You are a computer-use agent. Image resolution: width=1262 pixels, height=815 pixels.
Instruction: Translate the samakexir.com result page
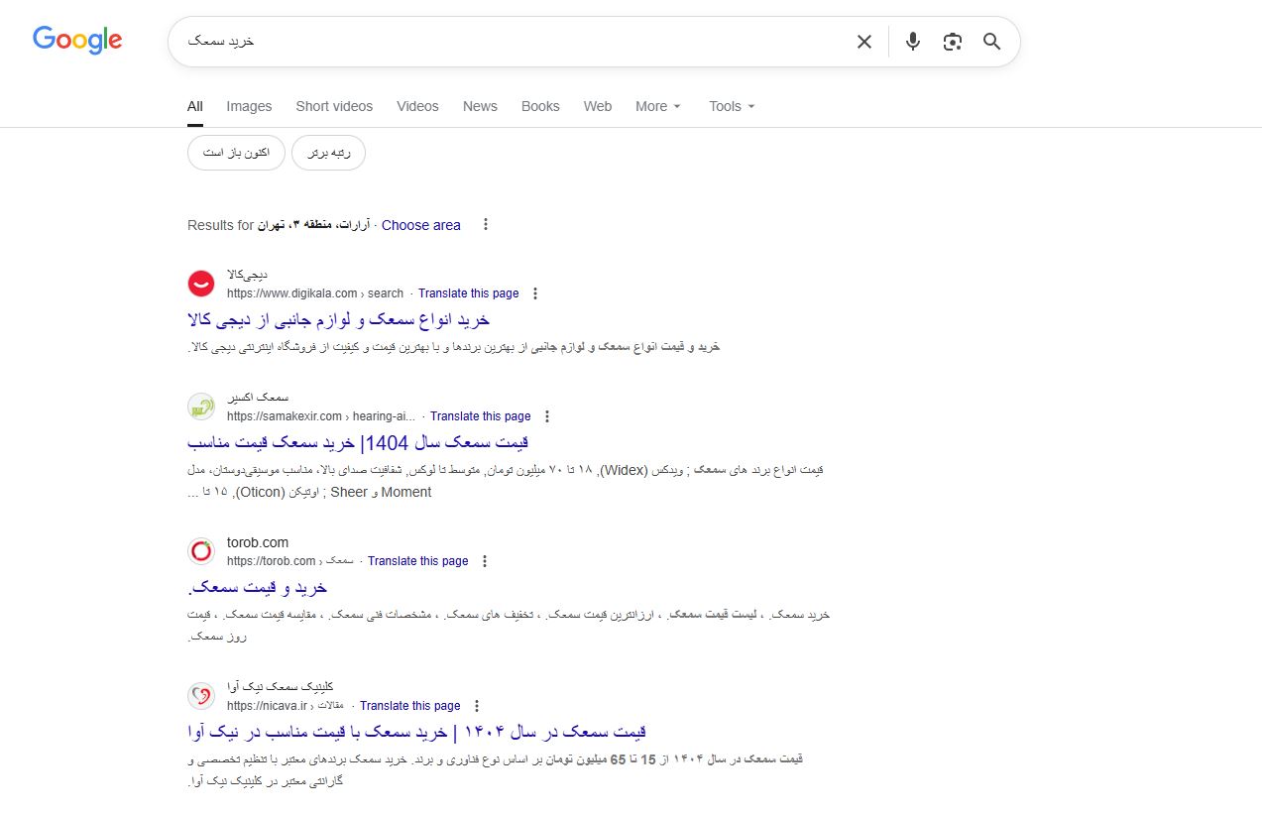coord(480,416)
